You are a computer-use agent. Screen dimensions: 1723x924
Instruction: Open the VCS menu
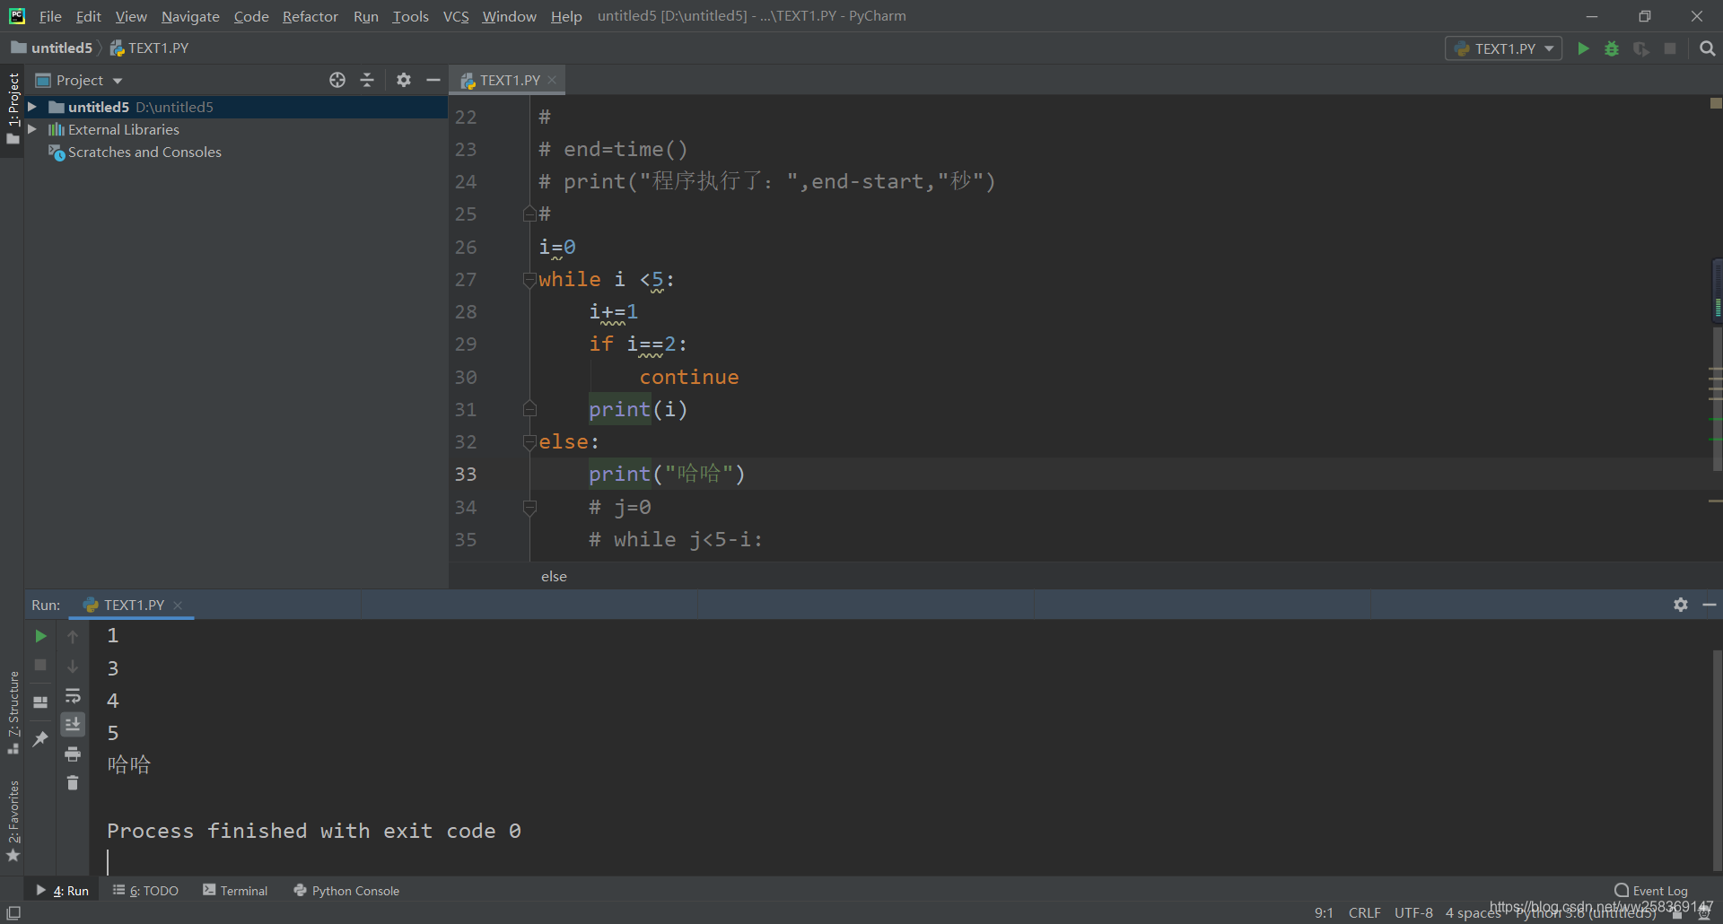click(456, 16)
